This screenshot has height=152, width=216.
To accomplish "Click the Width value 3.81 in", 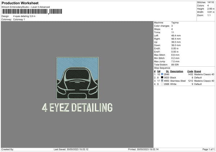I will click(x=211, y=12).
